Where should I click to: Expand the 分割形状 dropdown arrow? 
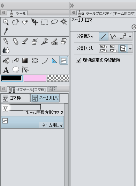(130, 36)
